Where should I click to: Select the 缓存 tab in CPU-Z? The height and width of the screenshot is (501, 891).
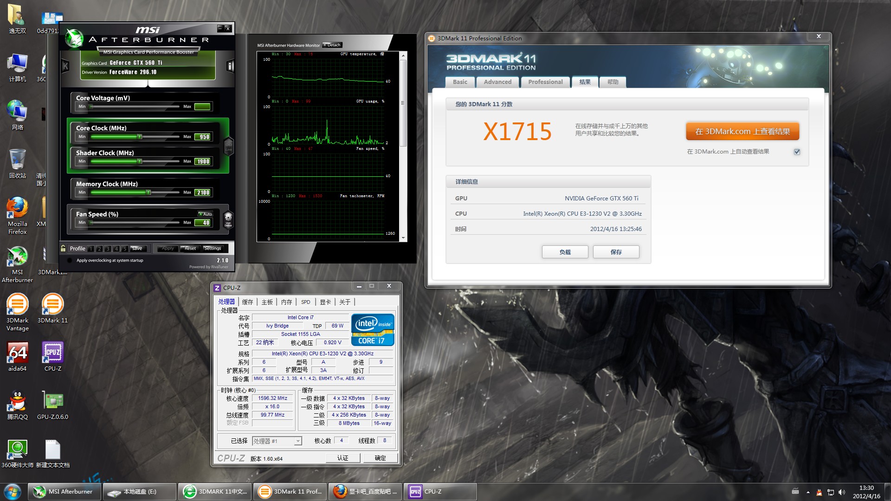point(247,302)
